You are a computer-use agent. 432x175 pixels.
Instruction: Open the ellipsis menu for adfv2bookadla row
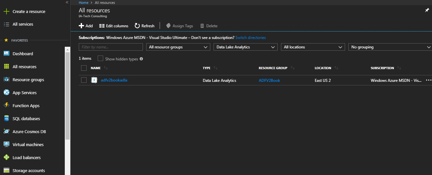(428, 80)
